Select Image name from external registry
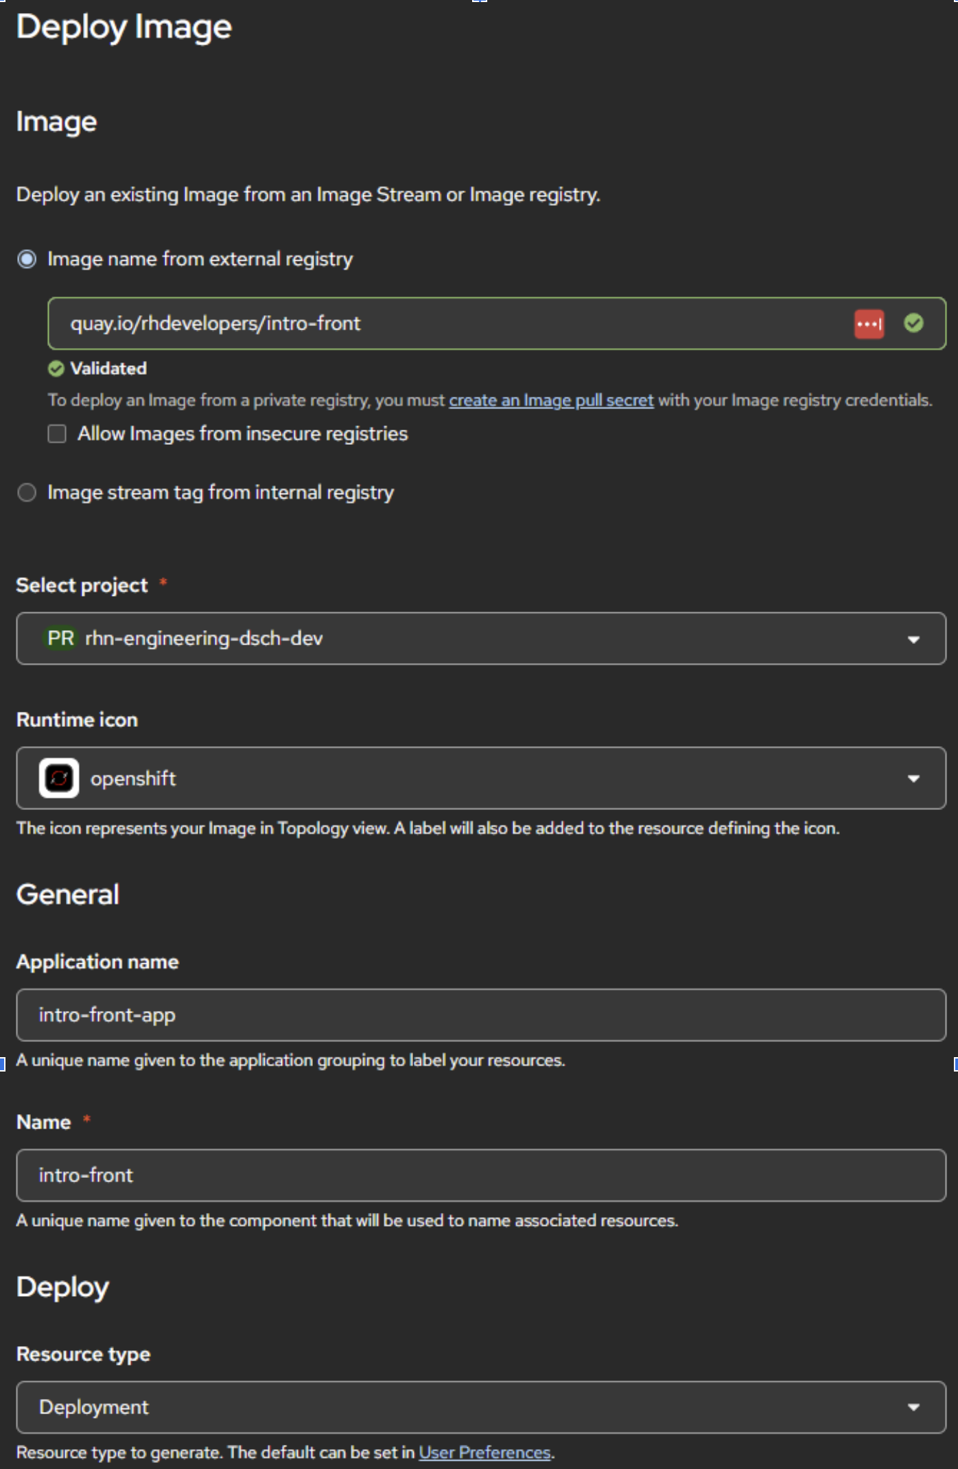Image resolution: width=958 pixels, height=1469 pixels. pos(27,259)
